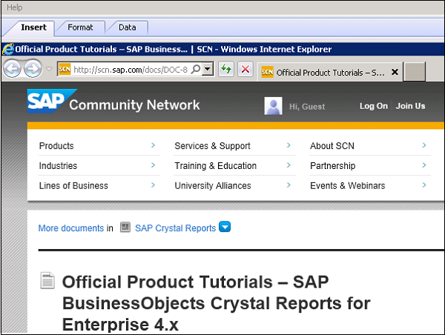
Task: Click the browser Forward arrow button
Action: pos(33,69)
